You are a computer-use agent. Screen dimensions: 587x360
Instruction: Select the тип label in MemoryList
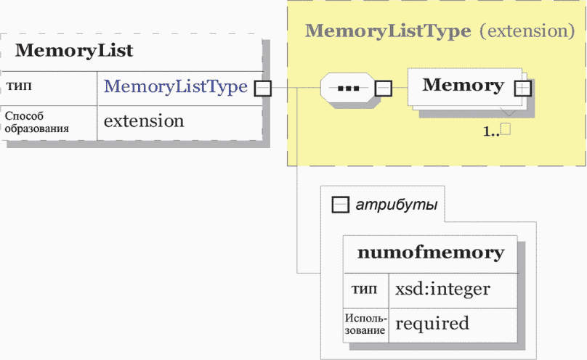click(x=19, y=86)
